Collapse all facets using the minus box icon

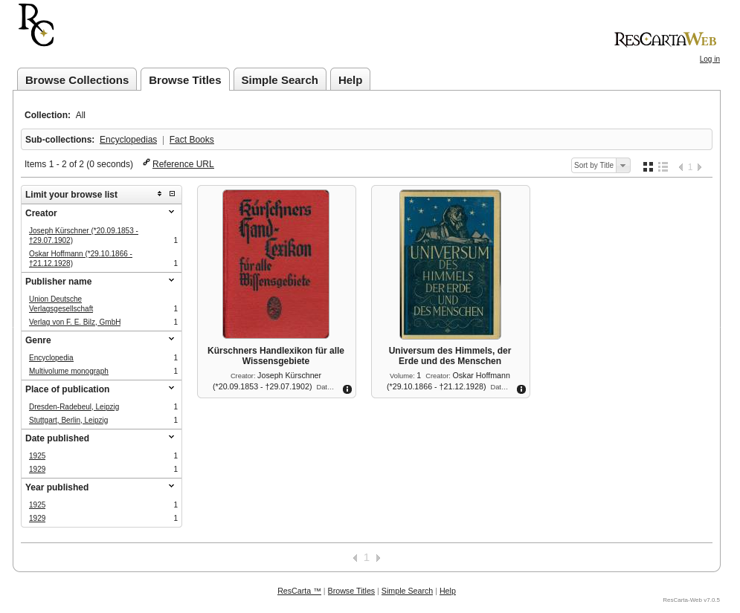[x=173, y=194]
